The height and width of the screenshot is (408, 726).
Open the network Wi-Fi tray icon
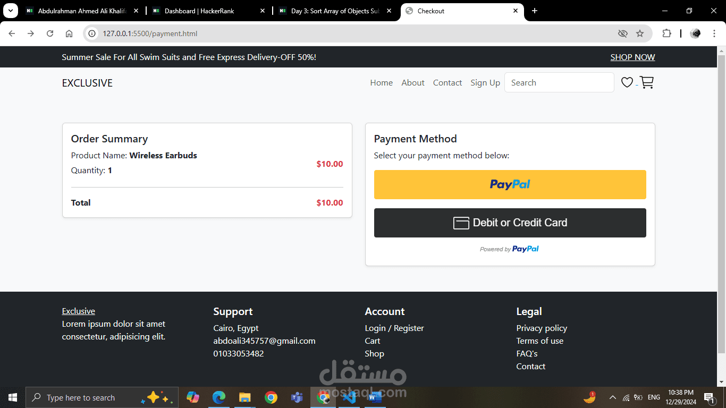pyautogui.click(x=626, y=397)
